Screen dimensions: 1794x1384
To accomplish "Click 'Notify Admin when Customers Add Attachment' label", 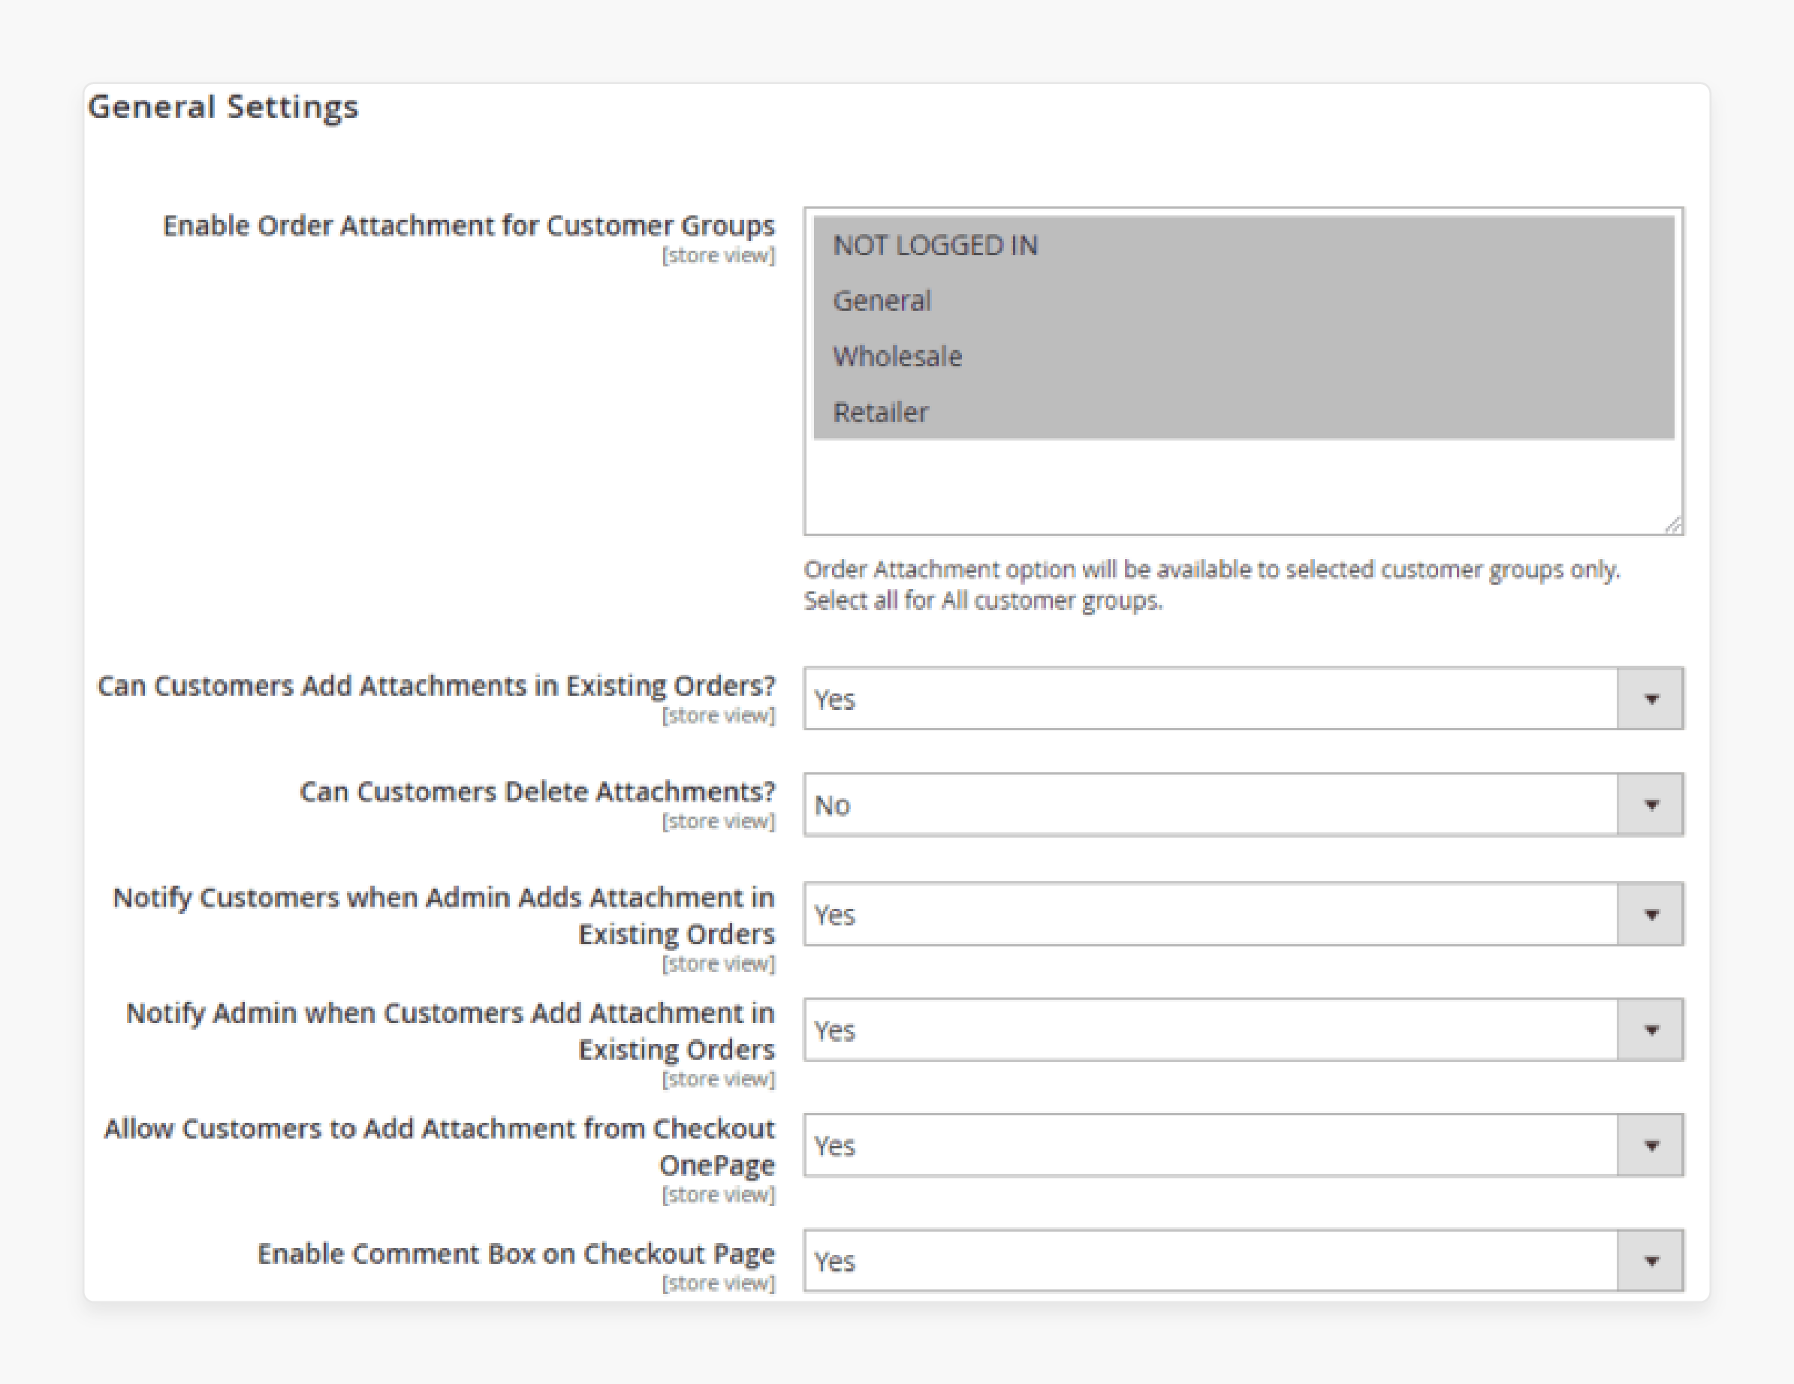I will (x=450, y=1031).
